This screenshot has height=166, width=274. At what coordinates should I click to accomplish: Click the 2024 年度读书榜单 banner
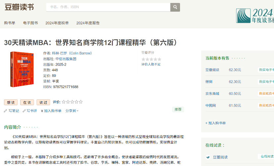pos(255,16)
